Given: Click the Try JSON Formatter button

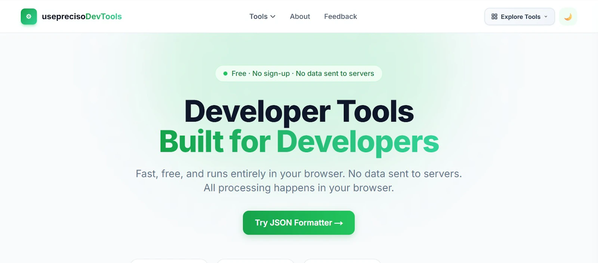Looking at the screenshot, I should pos(299,223).
